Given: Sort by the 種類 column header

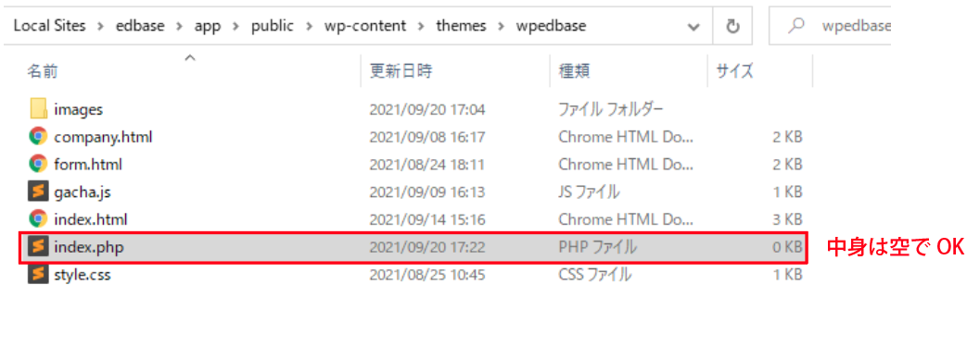Looking at the screenshot, I should [x=574, y=71].
